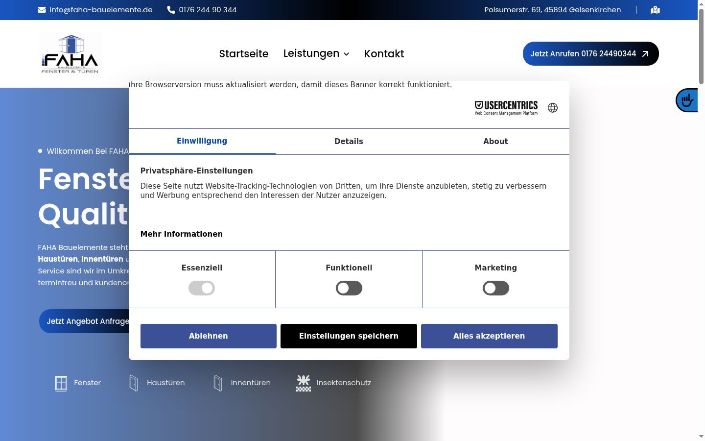Click the FAHA Bauelemente logo

point(70,53)
